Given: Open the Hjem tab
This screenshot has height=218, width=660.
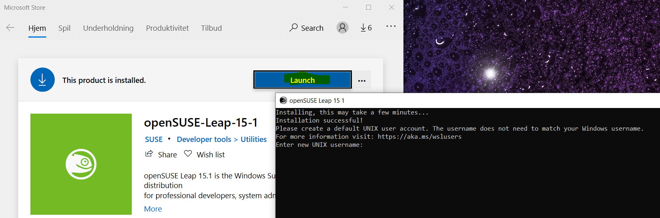Looking at the screenshot, I should [x=37, y=28].
